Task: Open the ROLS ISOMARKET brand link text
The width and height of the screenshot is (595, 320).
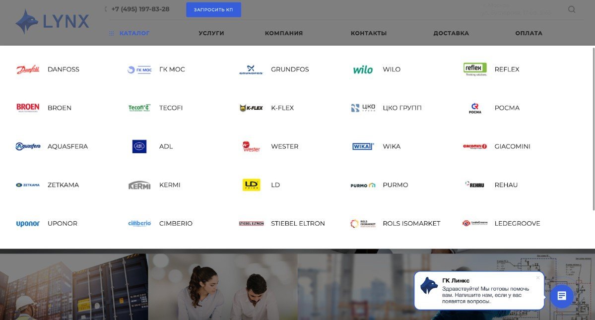Action: (412, 224)
